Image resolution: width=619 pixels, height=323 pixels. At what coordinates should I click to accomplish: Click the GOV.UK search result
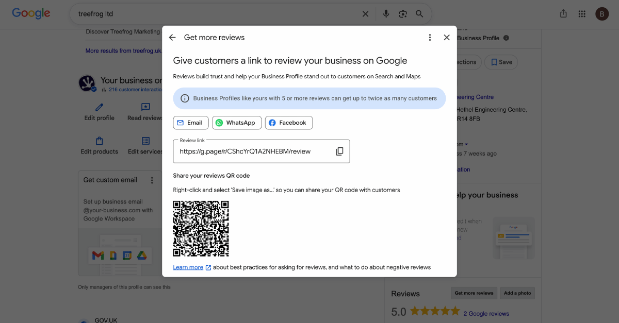coord(106,320)
